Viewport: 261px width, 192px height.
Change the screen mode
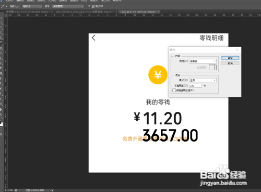(1, 134)
